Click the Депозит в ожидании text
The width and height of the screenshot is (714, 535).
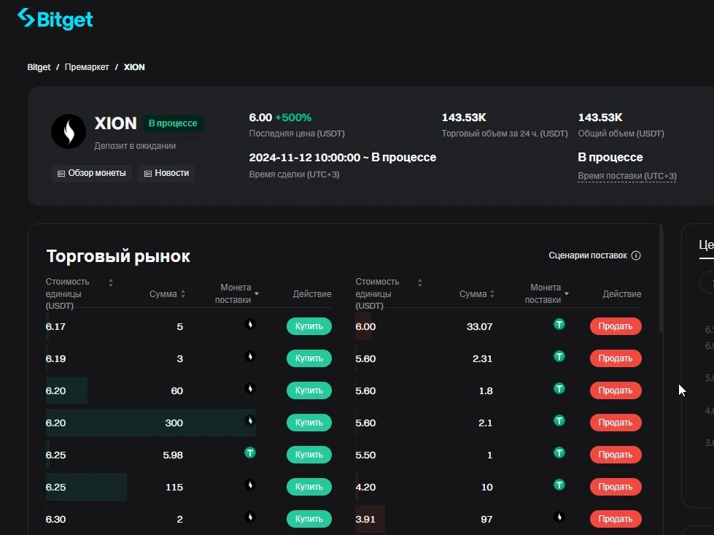135,146
